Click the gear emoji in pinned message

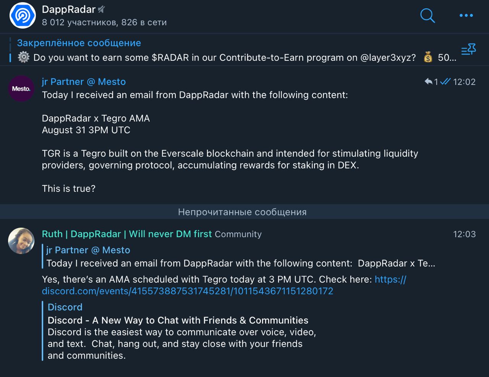pos(24,57)
